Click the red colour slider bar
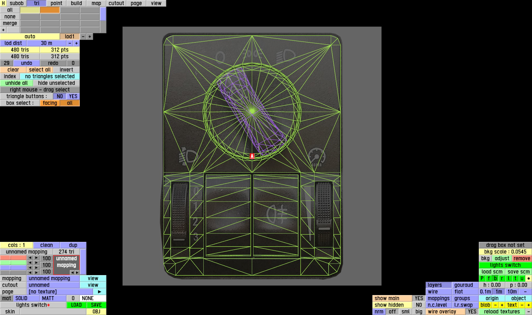This screenshot has width=532, height=315. [13, 258]
